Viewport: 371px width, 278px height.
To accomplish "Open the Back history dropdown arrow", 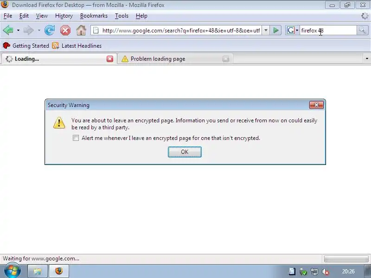I will pos(18,30).
